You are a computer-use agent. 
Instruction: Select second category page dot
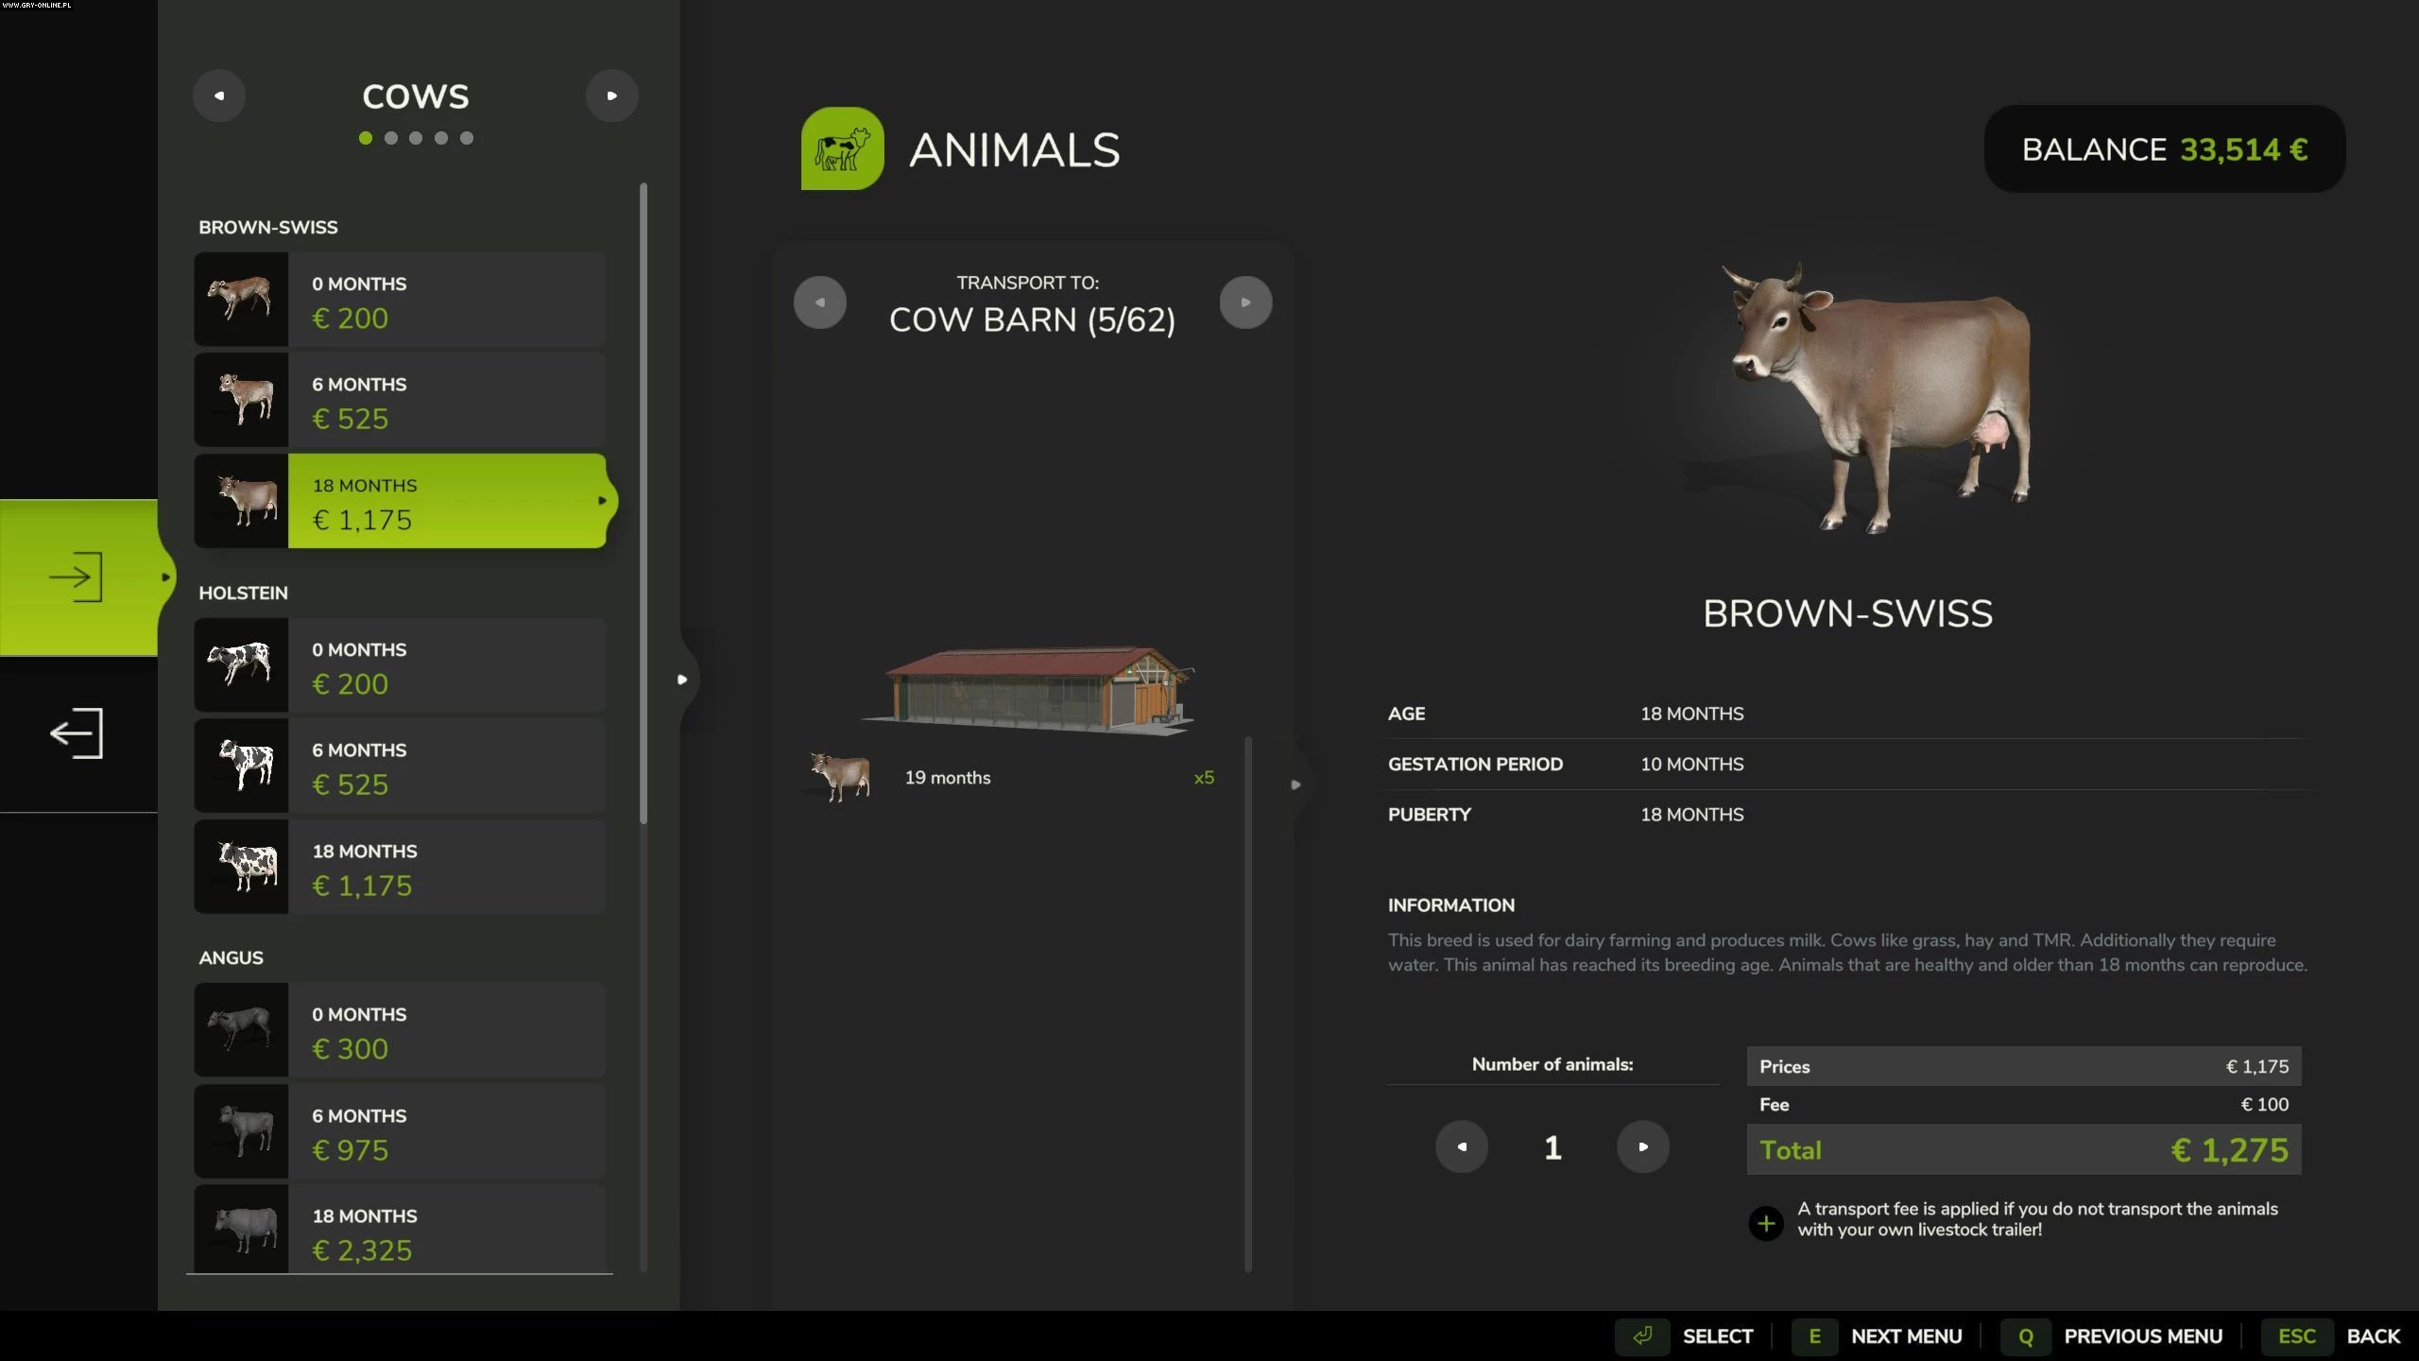391,138
